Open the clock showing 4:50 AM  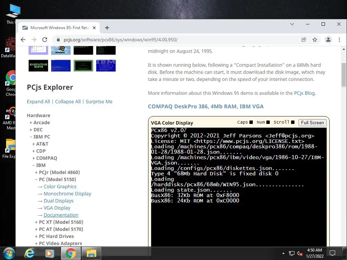(315, 253)
